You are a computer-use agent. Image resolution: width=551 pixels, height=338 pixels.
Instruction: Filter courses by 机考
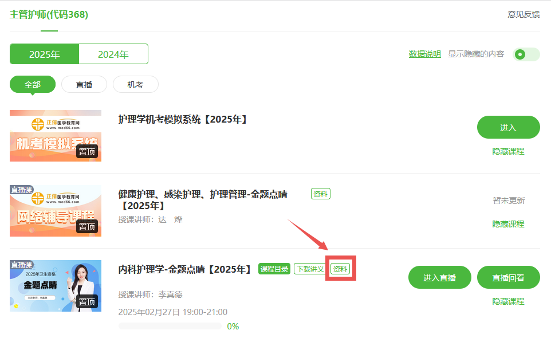click(135, 85)
